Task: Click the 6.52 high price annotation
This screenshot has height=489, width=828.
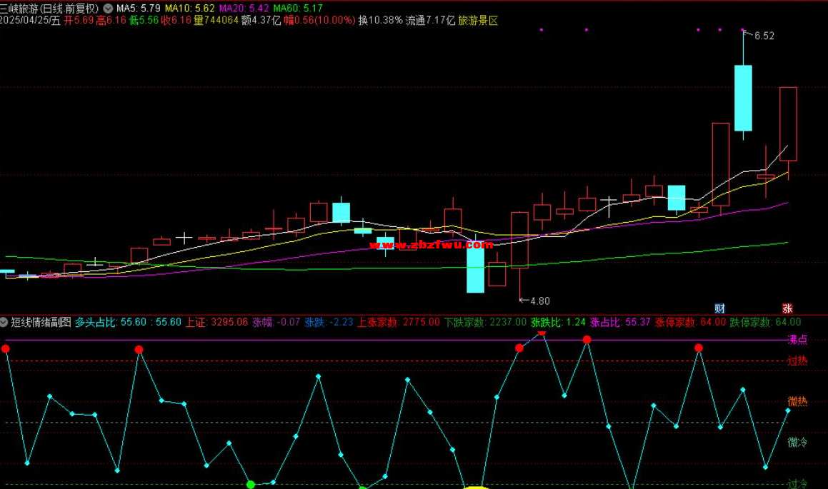Action: click(764, 36)
